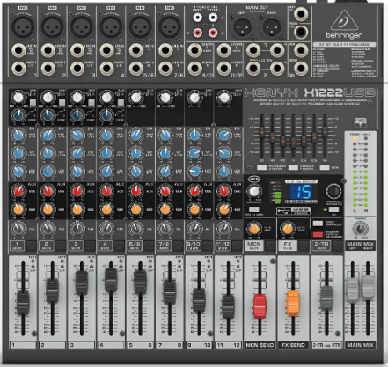
Task: Select the orange FX SEND fader
Action: click(293, 304)
